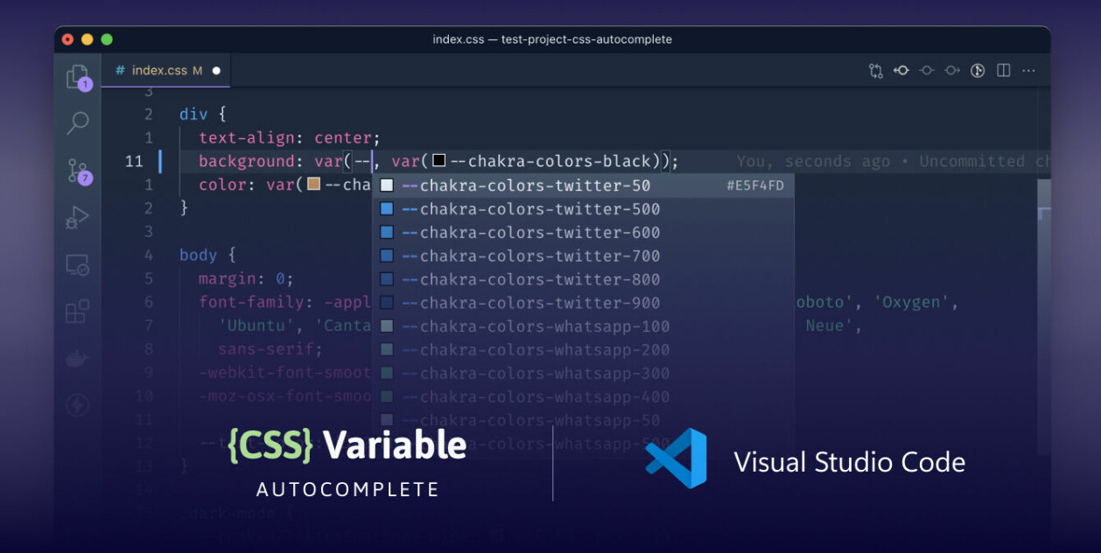Open the Explorer view in activity bar
1101x553 pixels.
click(78, 77)
